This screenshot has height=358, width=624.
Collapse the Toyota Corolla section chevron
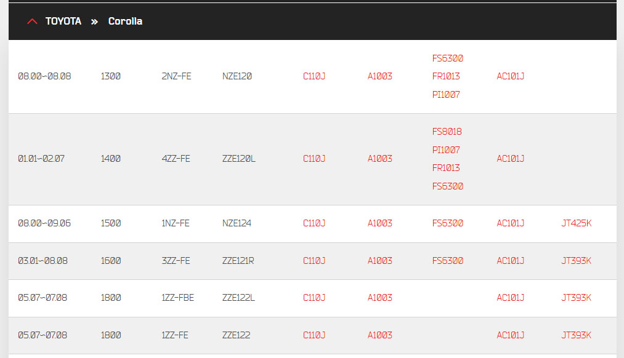tap(32, 22)
